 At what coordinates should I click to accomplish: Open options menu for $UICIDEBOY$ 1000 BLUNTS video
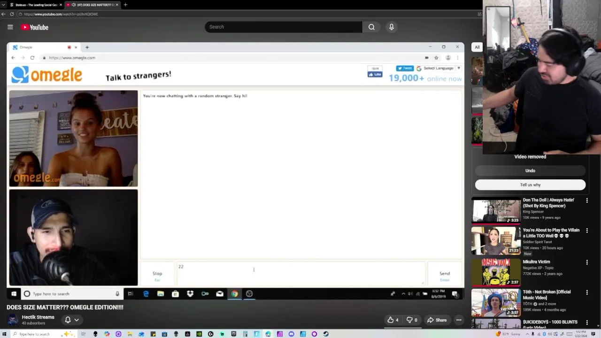click(x=587, y=323)
